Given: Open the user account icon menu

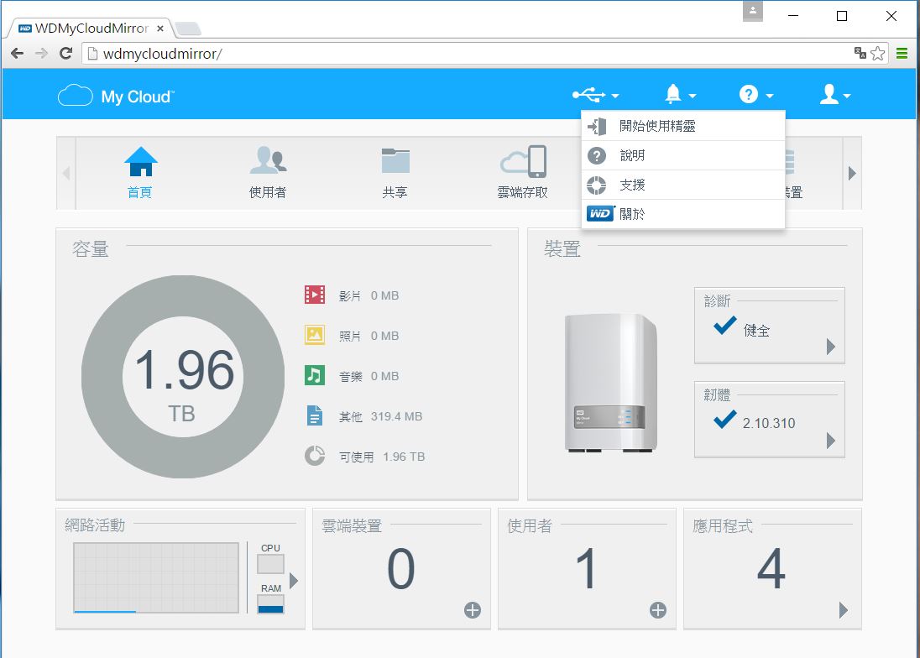Looking at the screenshot, I should click(829, 94).
